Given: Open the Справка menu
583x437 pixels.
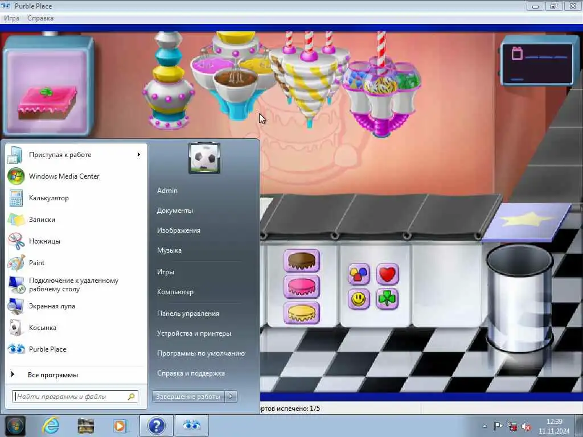Looking at the screenshot, I should pyautogui.click(x=40, y=18).
